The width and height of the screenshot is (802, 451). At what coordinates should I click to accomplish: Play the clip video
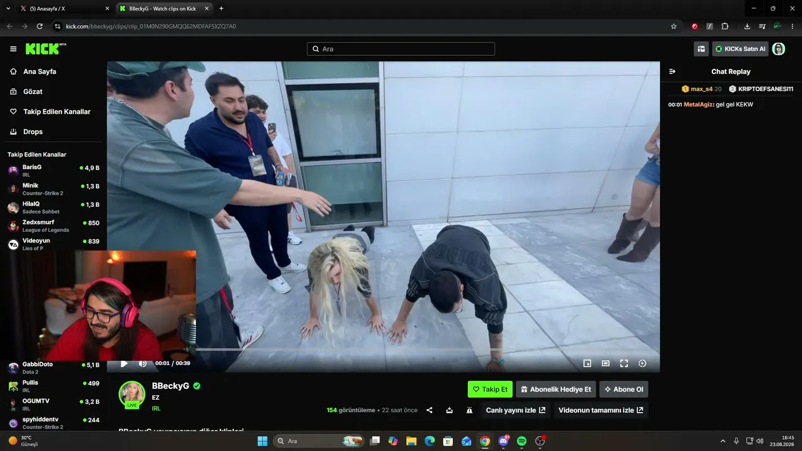[x=124, y=363]
